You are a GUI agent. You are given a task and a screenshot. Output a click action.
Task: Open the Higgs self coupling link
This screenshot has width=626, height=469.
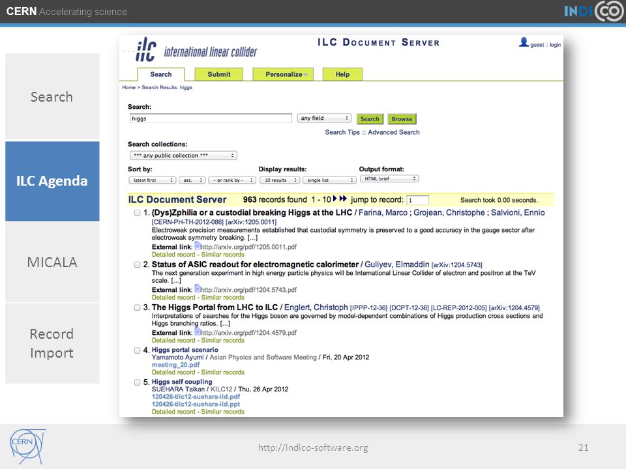[x=182, y=382]
